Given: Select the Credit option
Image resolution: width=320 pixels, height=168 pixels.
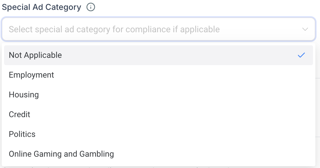Looking at the screenshot, I should click(159, 115).
